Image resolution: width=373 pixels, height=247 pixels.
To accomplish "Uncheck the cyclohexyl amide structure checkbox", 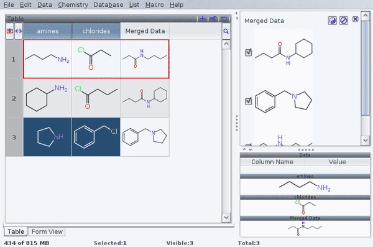I will (248, 52).
